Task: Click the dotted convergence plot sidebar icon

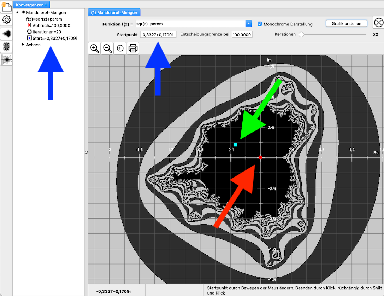Action: click(6, 60)
